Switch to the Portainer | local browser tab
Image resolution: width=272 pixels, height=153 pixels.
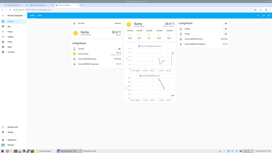pyautogui.click(x=16, y=5)
